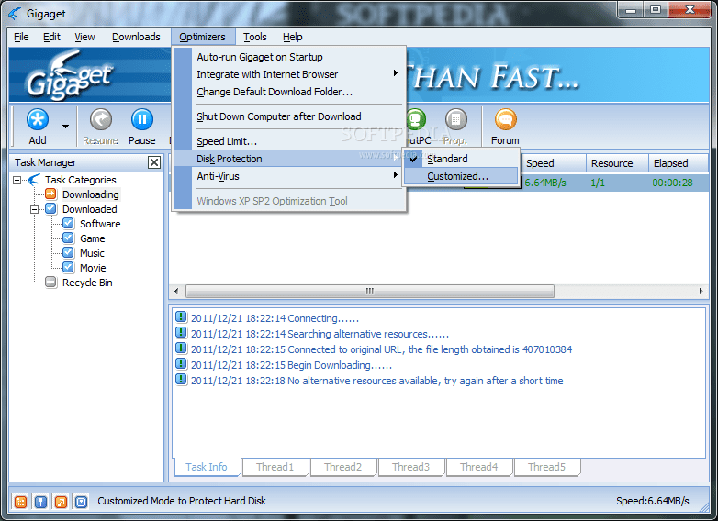Sort by the Resource column header
Viewport: 718px width, 521px height.
(x=617, y=163)
